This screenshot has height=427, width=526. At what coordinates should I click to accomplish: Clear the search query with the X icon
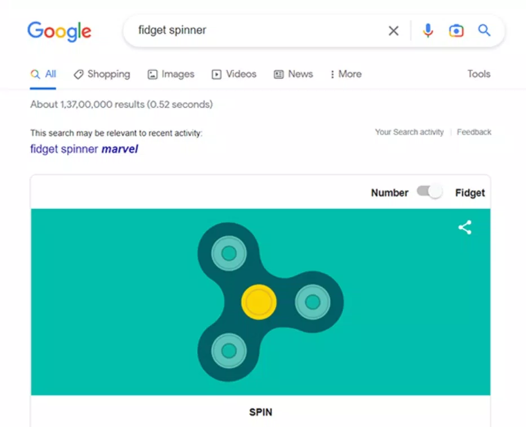[394, 30]
